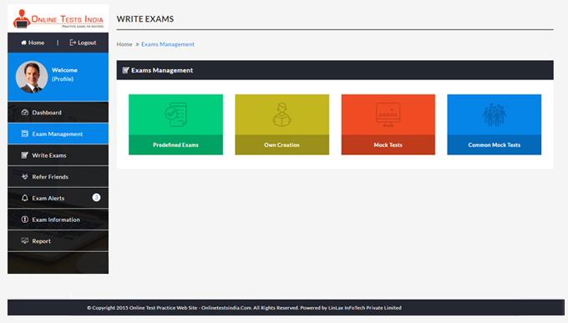Click the Online Tests India logo
Viewport: 568px width, 323px height.
point(58,19)
